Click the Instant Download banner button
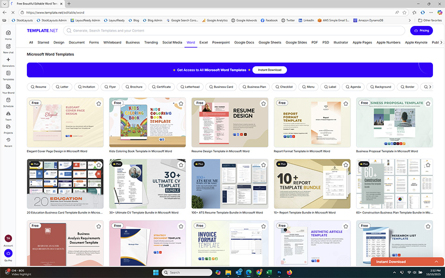Screen dimensions: 445x278 pos(269,70)
